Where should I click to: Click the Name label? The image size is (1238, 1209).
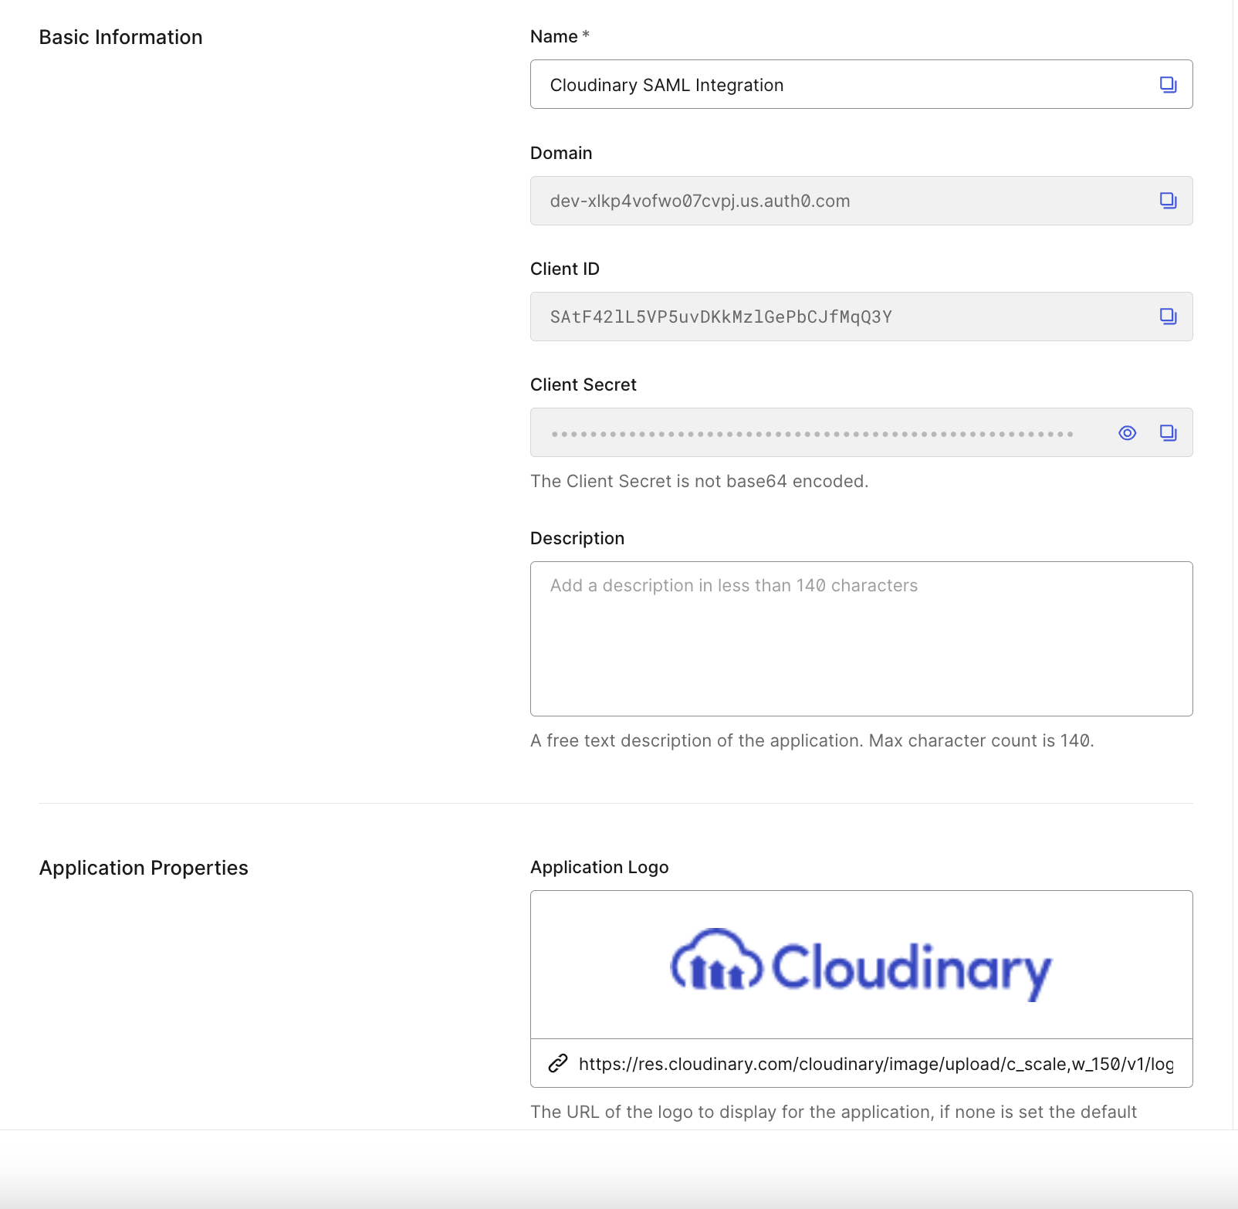554,36
